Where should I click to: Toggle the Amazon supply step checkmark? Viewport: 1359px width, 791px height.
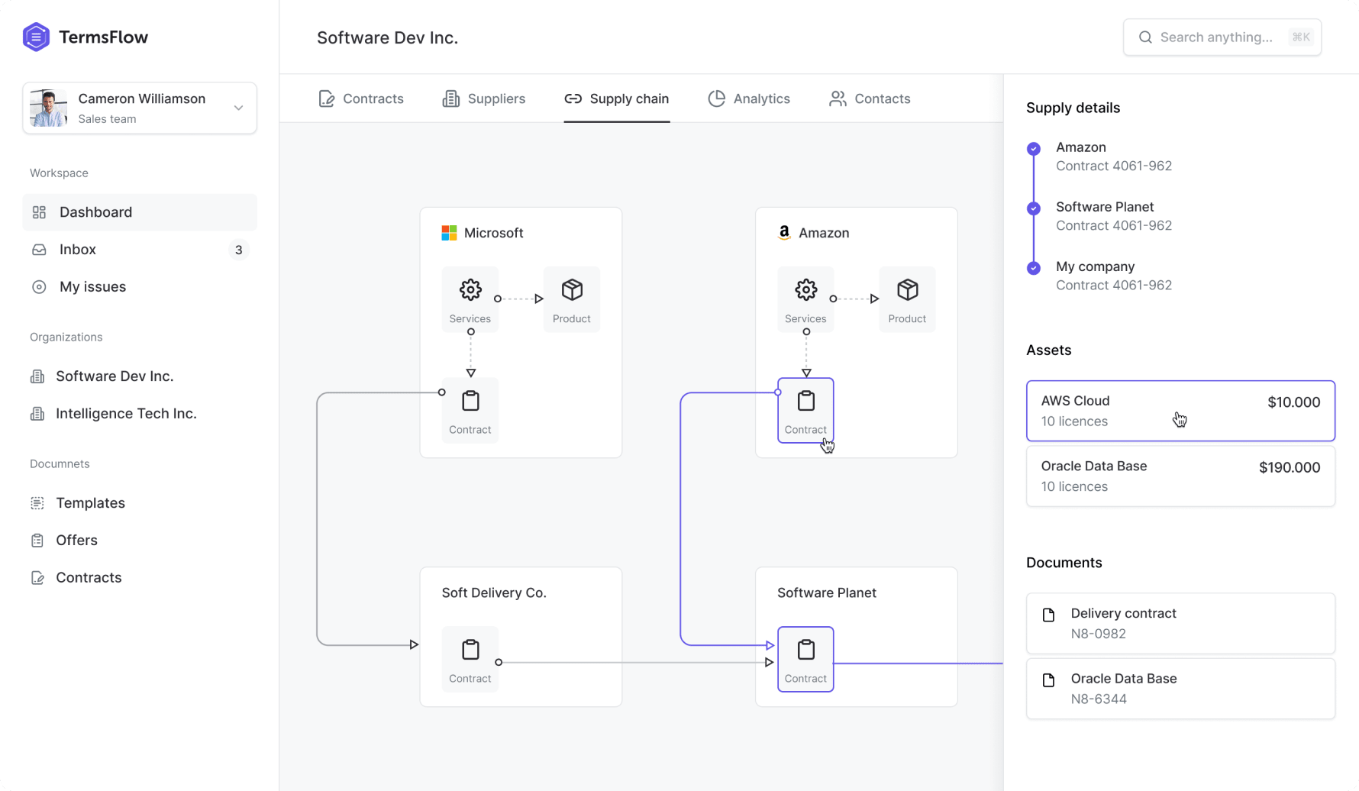click(x=1034, y=149)
